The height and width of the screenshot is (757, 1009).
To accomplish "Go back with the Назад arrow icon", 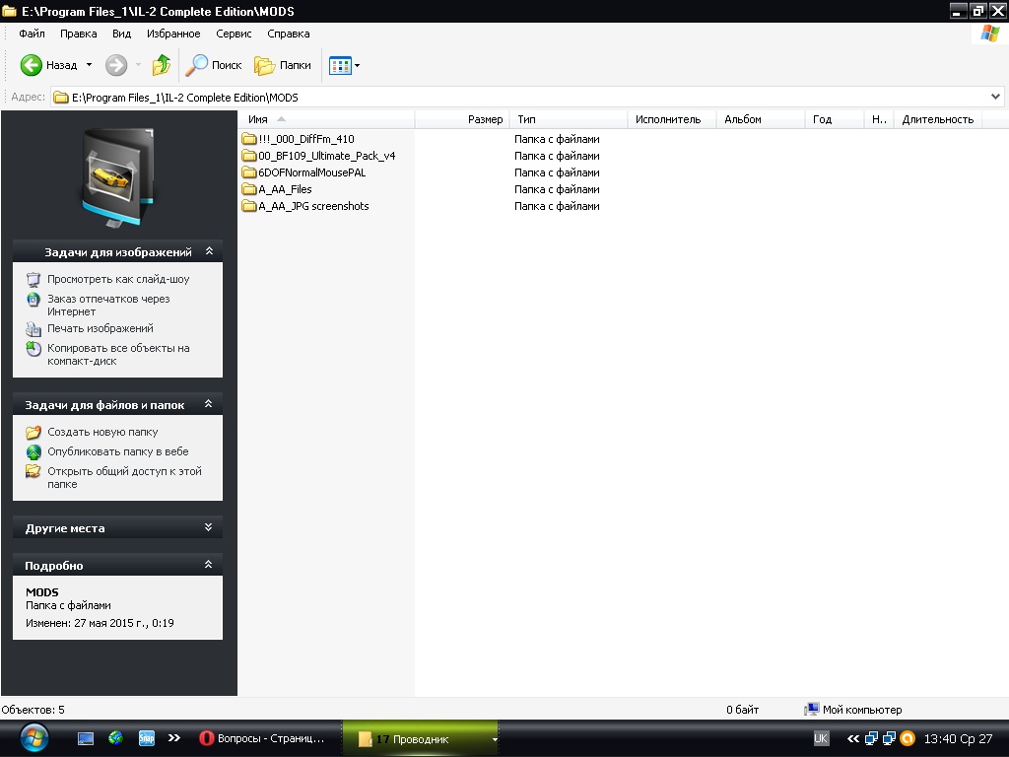I will (31, 65).
